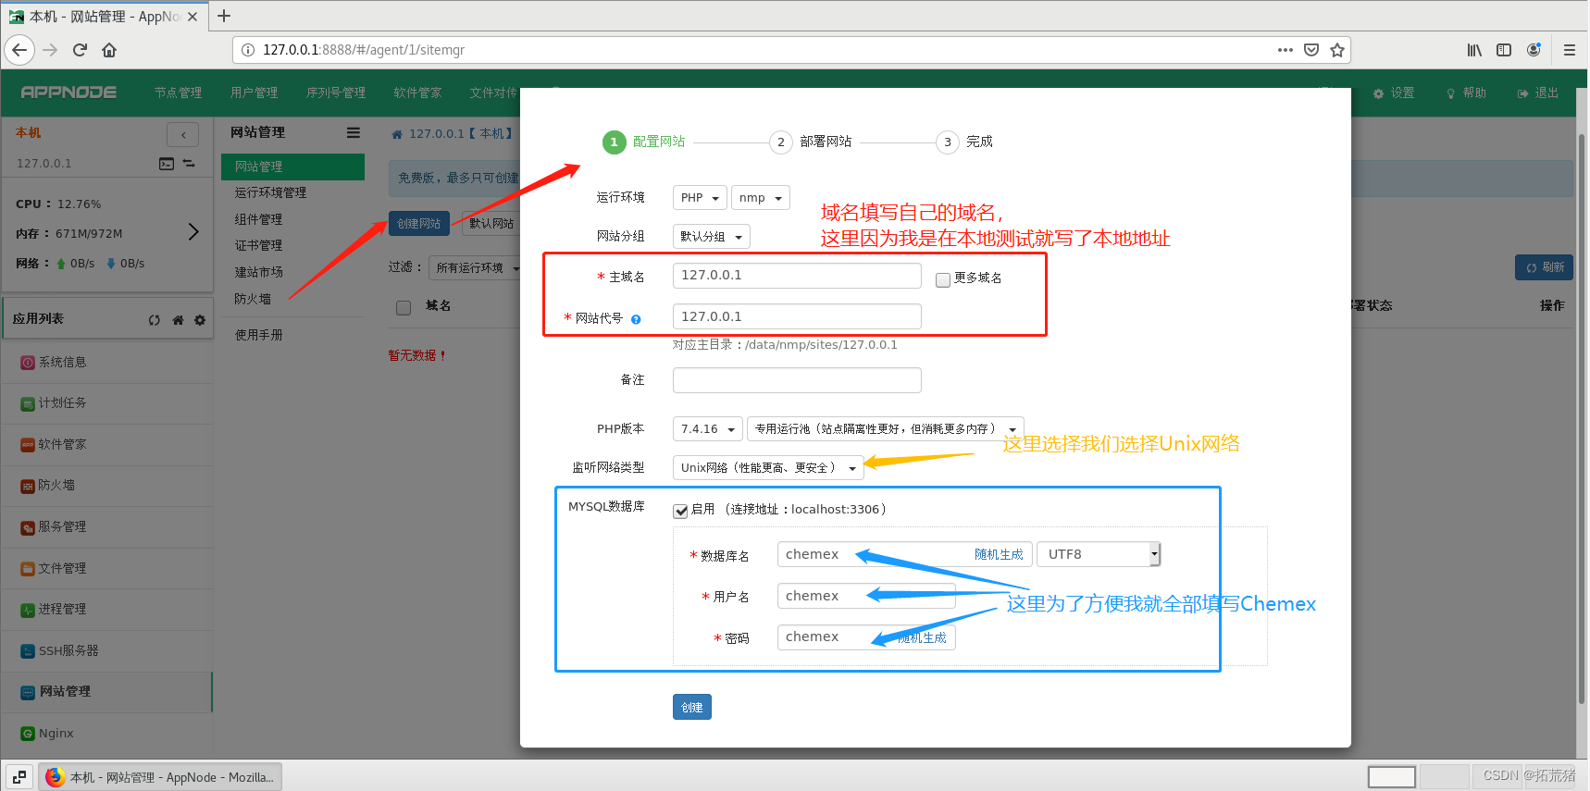Open the 专用运行池 pool dropdown

click(885, 429)
